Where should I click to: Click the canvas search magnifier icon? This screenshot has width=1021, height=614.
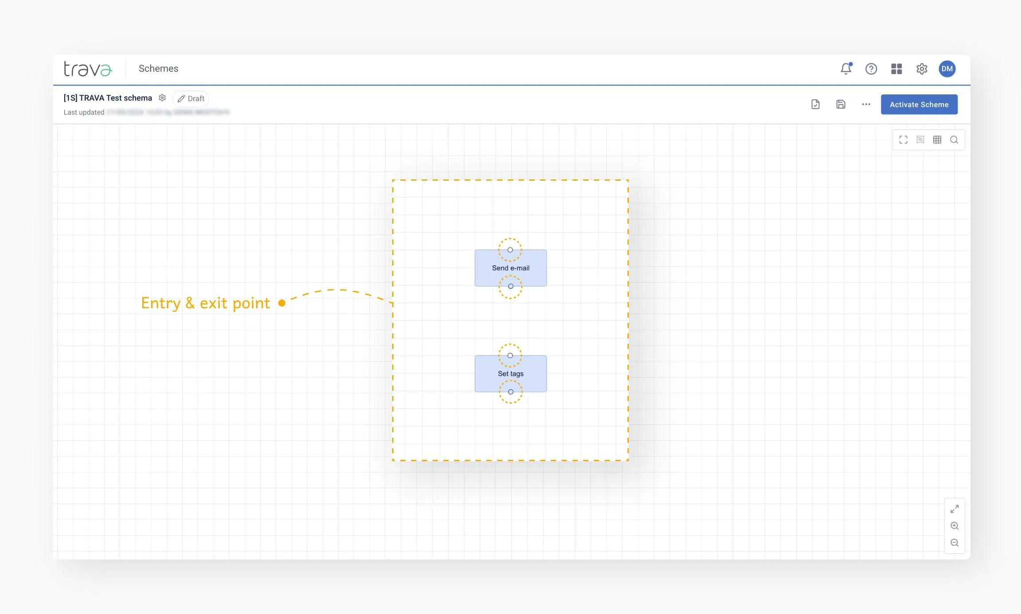pos(954,140)
